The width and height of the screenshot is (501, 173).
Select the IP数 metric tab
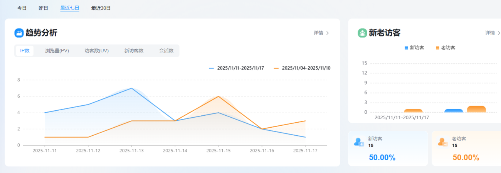click(25, 51)
